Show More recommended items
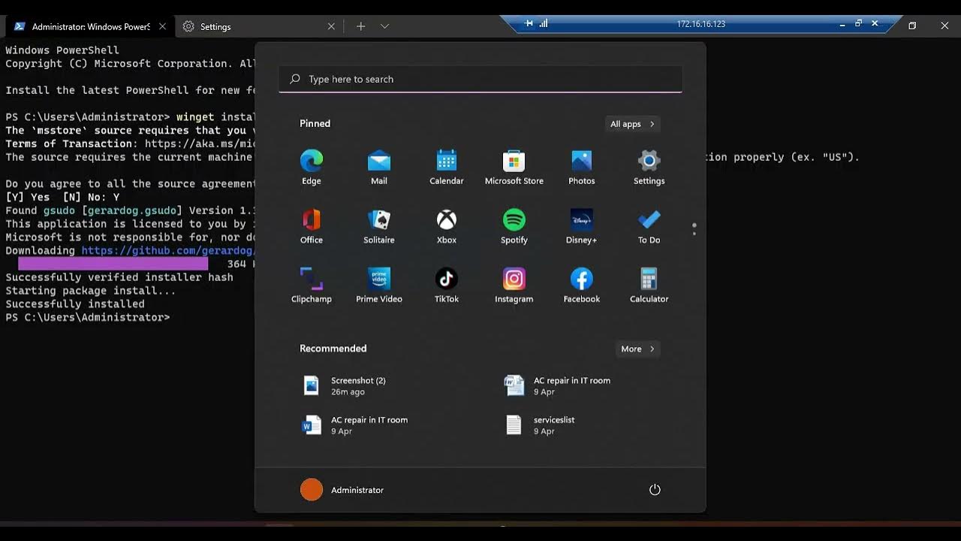The width and height of the screenshot is (961, 541). pos(638,349)
